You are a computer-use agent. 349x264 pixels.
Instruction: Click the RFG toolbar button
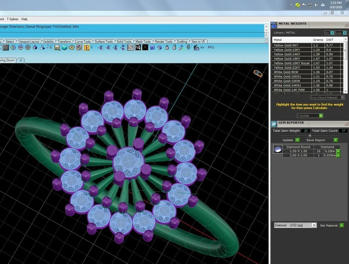tap(211, 47)
